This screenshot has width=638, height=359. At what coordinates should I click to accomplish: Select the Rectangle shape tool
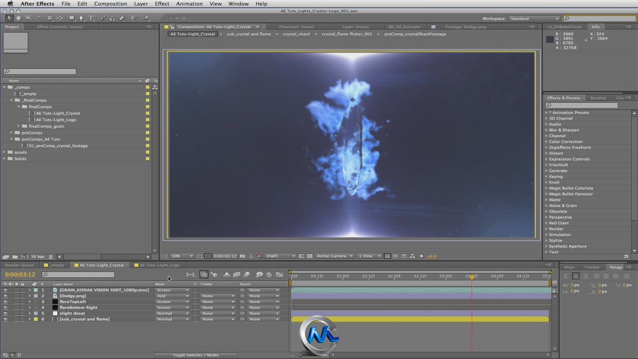click(72, 18)
